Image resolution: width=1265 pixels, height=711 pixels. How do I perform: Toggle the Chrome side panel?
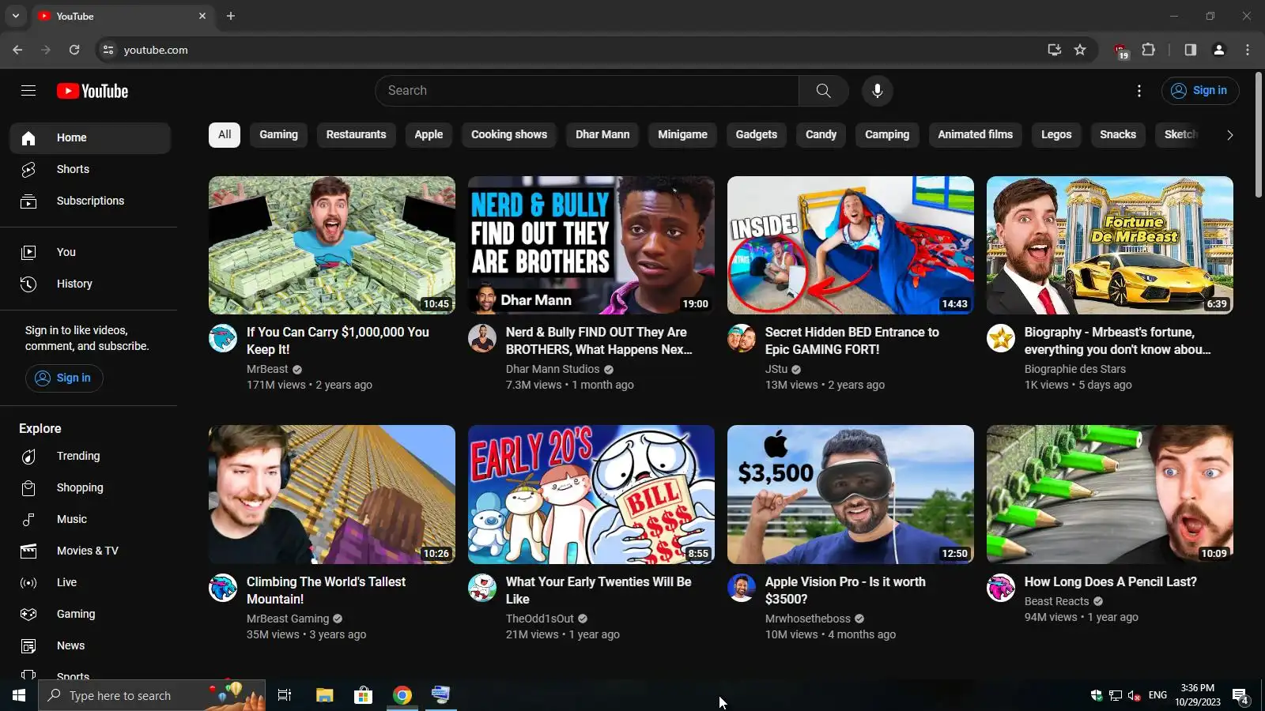1190,50
